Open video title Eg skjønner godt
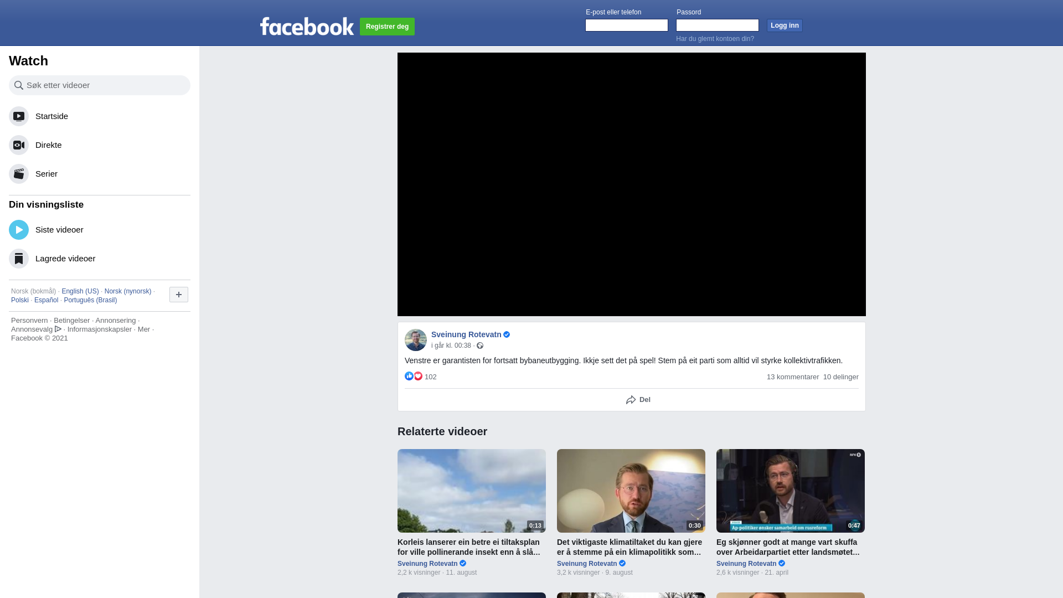This screenshot has width=1063, height=598. click(x=788, y=547)
